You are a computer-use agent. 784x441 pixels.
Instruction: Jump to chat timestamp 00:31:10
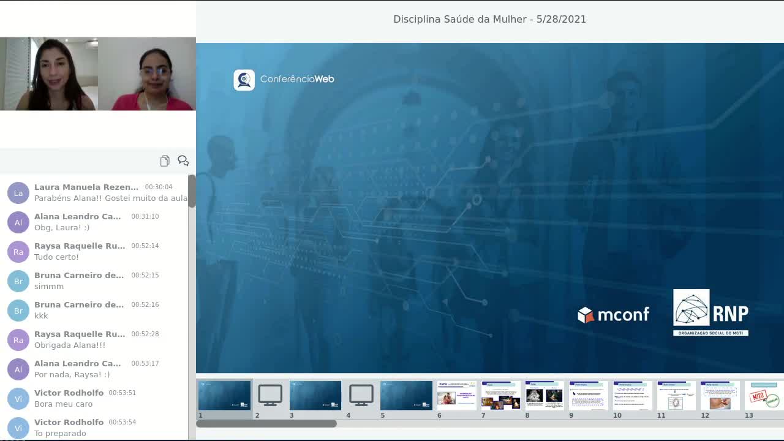click(145, 217)
